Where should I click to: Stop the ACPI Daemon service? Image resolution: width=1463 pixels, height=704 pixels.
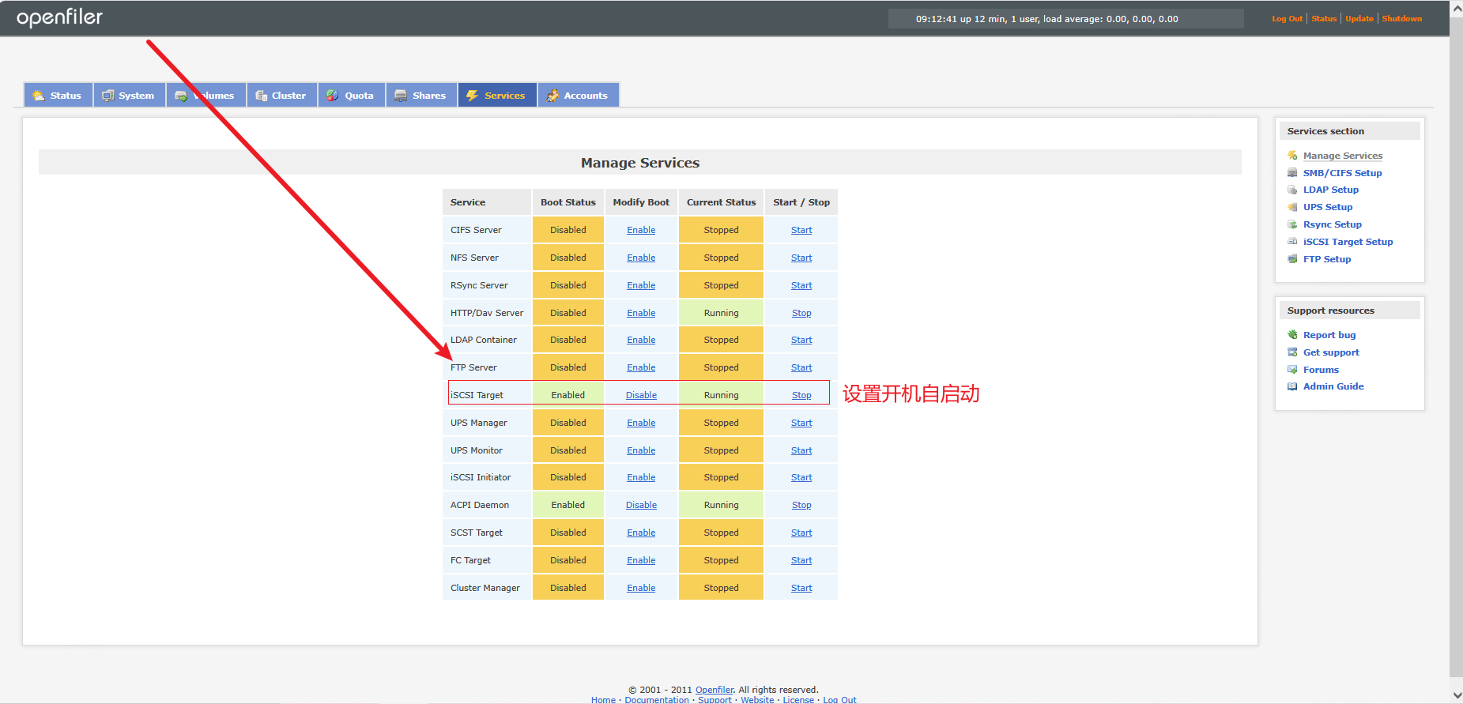click(x=801, y=505)
